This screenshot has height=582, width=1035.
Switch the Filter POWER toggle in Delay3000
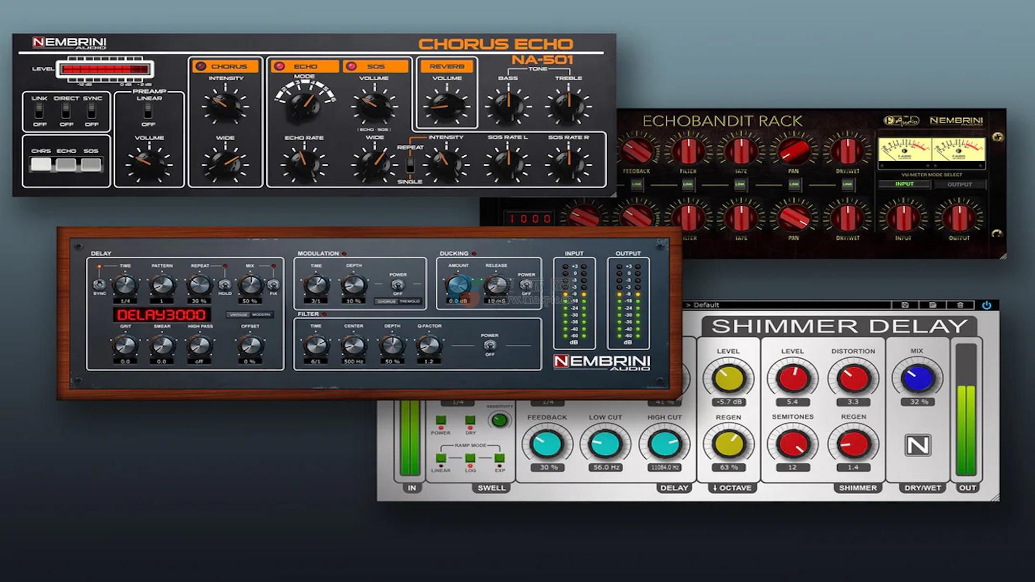pos(489,345)
